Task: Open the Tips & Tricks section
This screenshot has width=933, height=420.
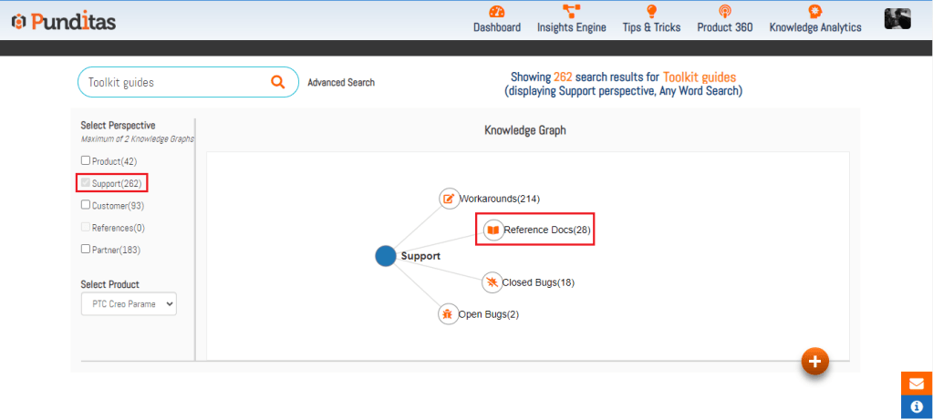Action: tap(651, 19)
